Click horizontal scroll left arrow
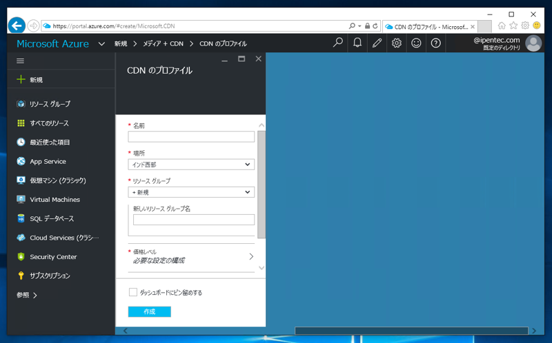This screenshot has width=552, height=343. coord(126,331)
